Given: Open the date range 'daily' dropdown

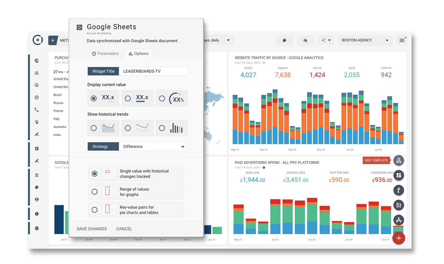Looking at the screenshot, I should tap(218, 40).
